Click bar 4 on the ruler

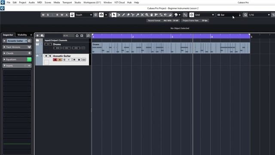click(212, 37)
